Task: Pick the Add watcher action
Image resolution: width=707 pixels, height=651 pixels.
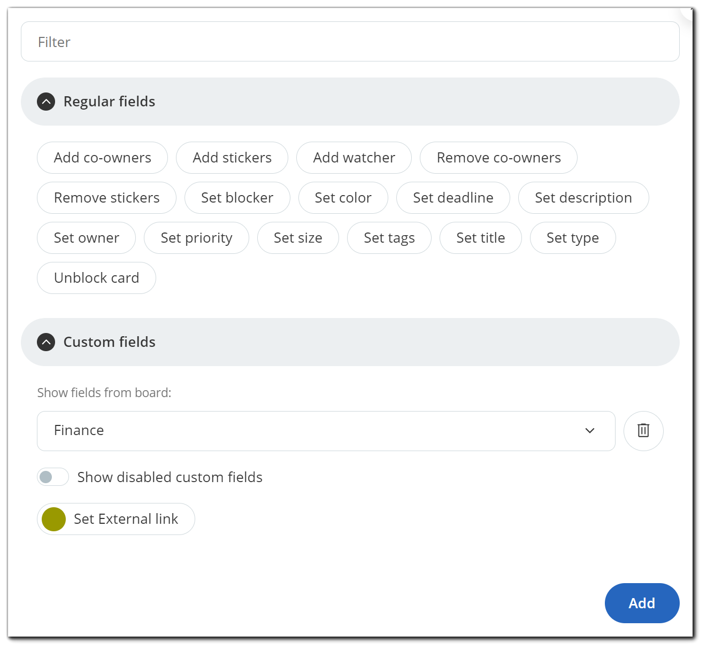Action: 354,158
